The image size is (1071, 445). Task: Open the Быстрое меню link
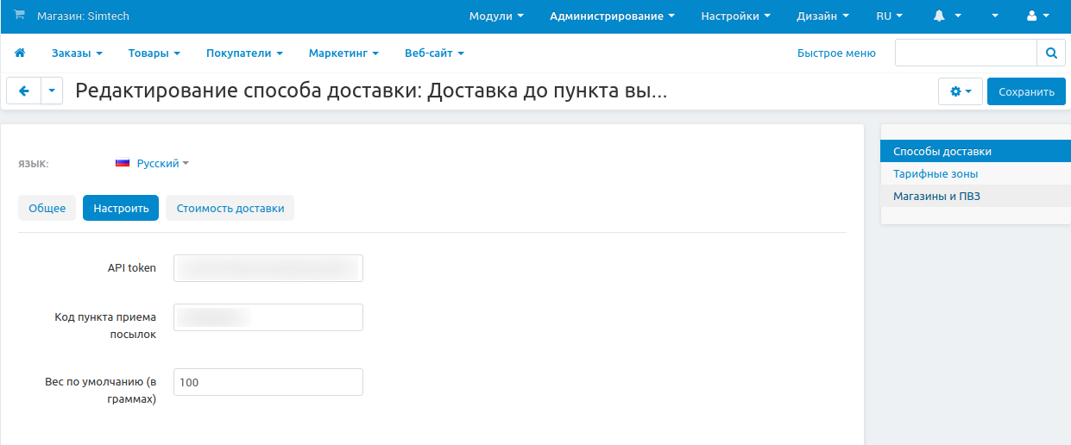point(835,53)
